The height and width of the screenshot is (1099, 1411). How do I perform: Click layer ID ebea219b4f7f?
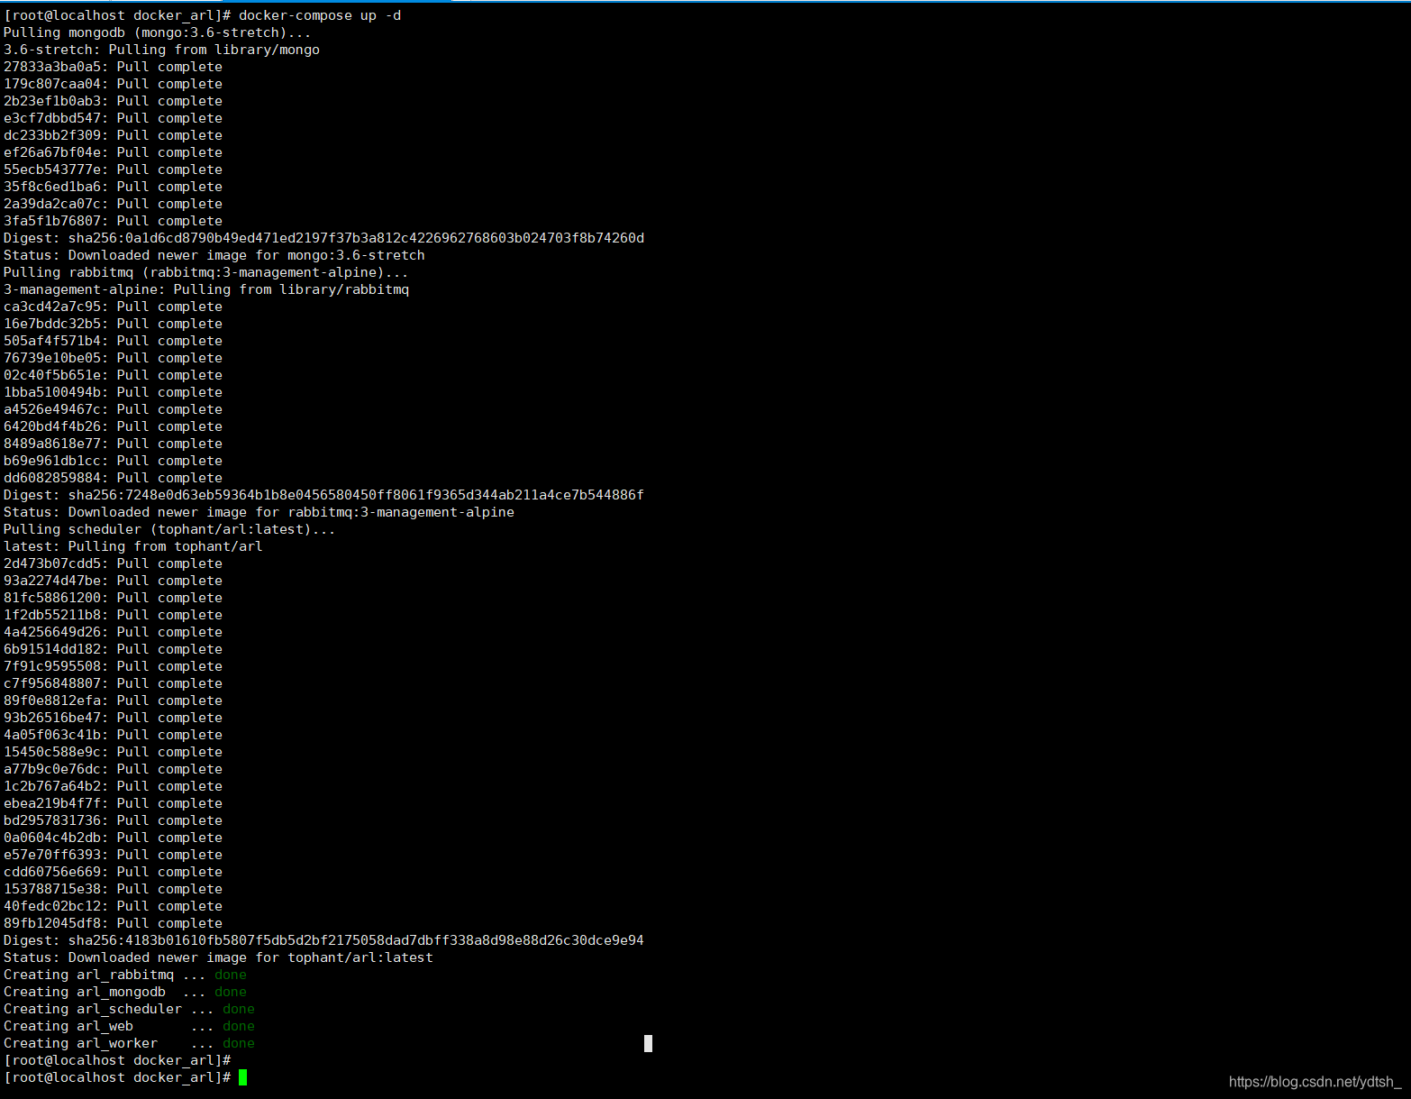click(x=52, y=803)
